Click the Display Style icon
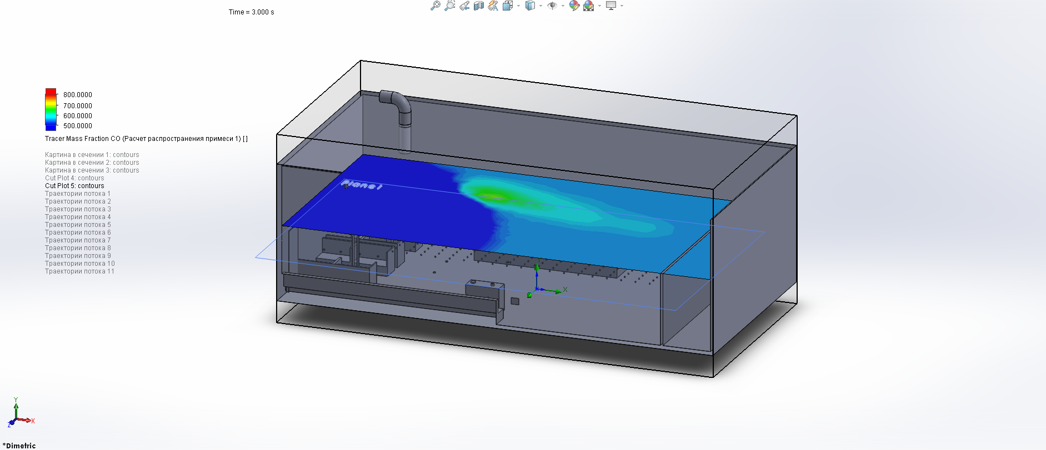Screen dimensions: 1046x450 [x=530, y=6]
